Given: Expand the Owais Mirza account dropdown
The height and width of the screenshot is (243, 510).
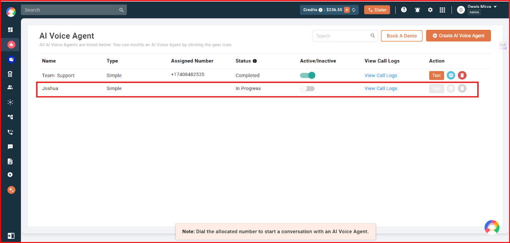Looking at the screenshot, I should pyautogui.click(x=495, y=7).
